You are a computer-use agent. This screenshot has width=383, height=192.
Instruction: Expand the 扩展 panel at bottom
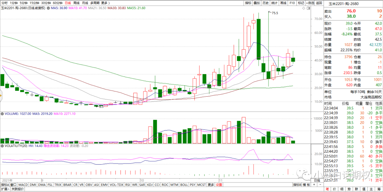5,189
